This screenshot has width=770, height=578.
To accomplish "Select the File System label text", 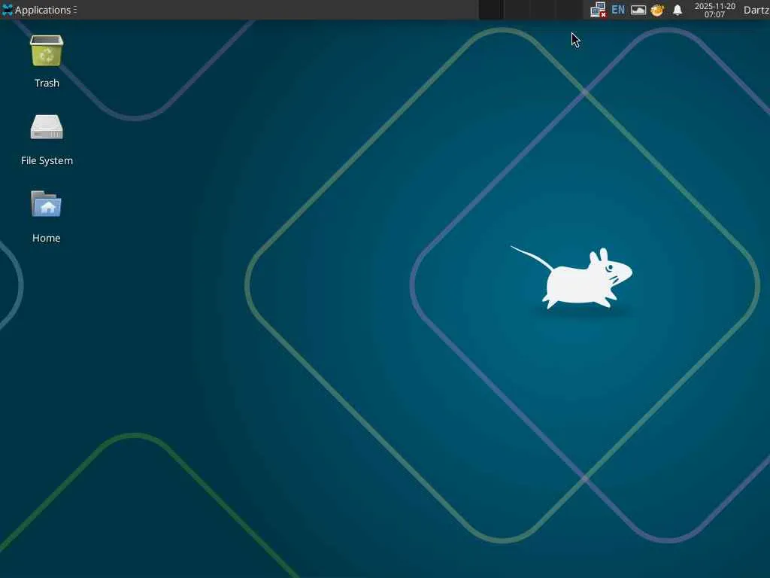I will click(x=47, y=161).
